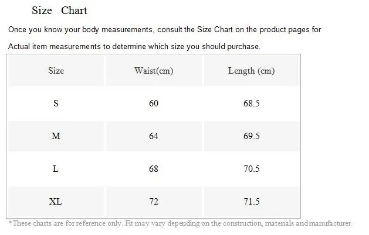Viewport: 369px width, 235px height.
Task: Click the S size cell
Action: click(56, 103)
